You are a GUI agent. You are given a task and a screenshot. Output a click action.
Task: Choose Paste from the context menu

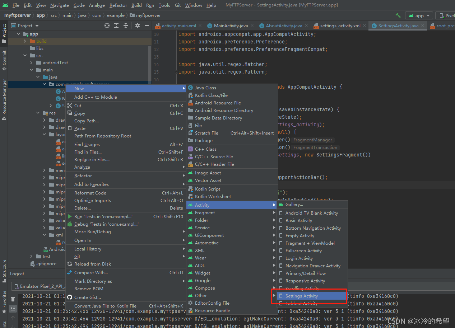point(126,128)
